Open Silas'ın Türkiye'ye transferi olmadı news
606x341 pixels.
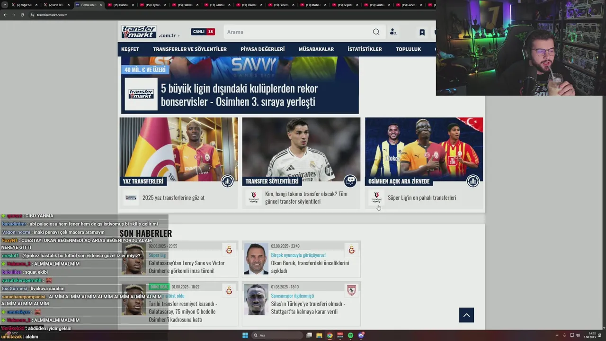[x=308, y=307]
